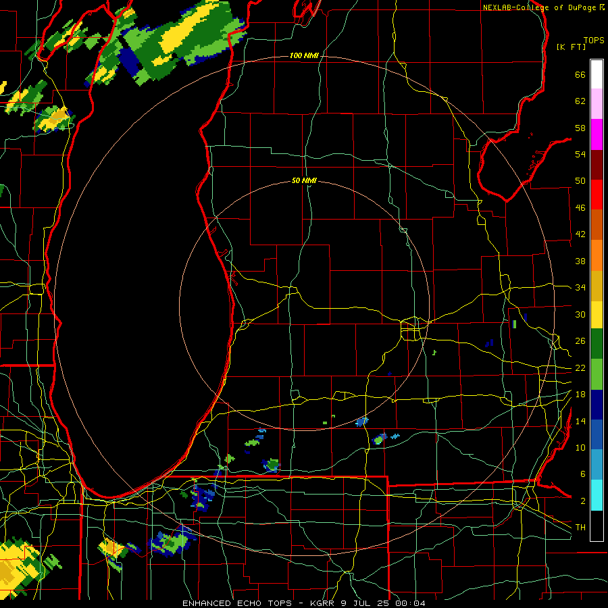Click the ENHANCED ECHO TOPS caption text
The width and height of the screenshot is (608, 608).
[x=237, y=603]
